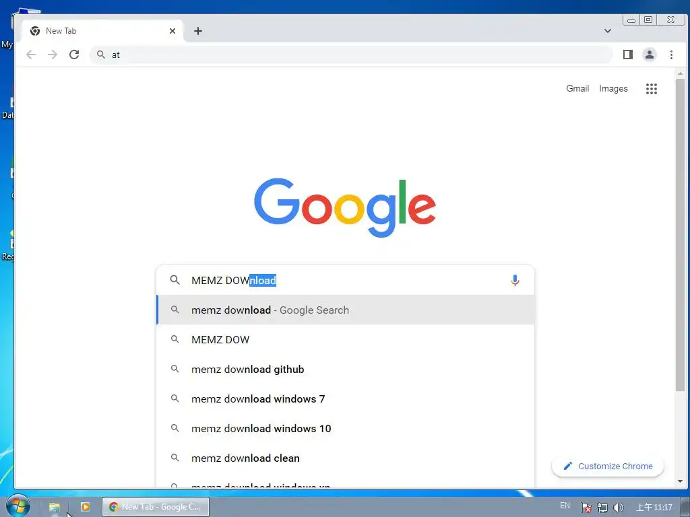Pick 'memz download clean' suggestion
This screenshot has width=690, height=517.
[346, 458]
